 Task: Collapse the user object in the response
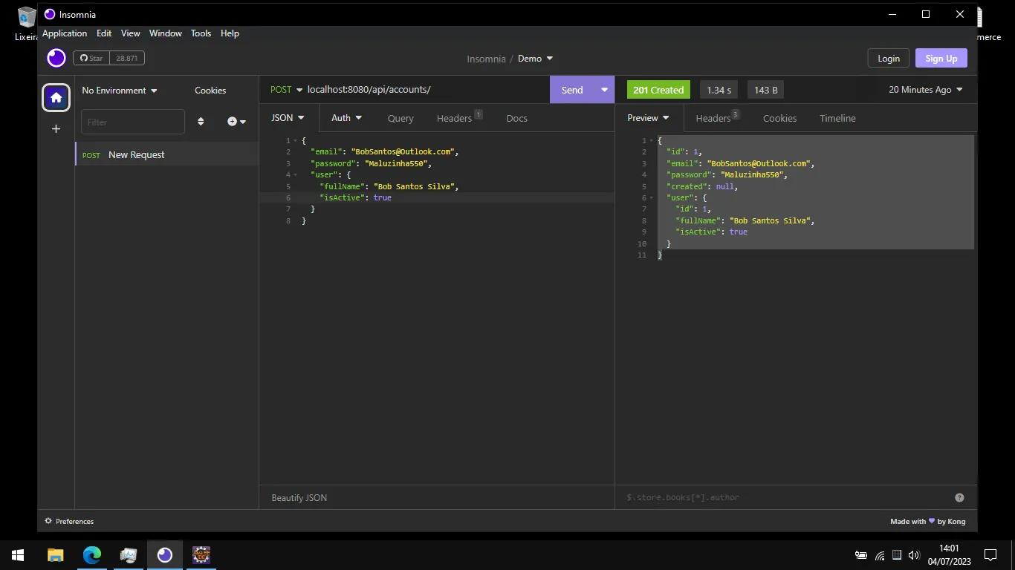coord(651,198)
